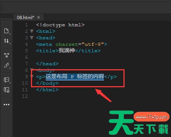Click the closing </head> tag on line 7

point(48,64)
